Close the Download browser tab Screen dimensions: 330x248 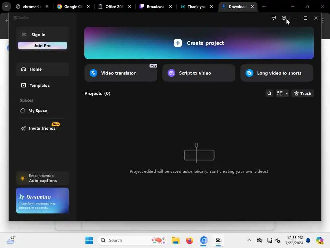click(252, 6)
